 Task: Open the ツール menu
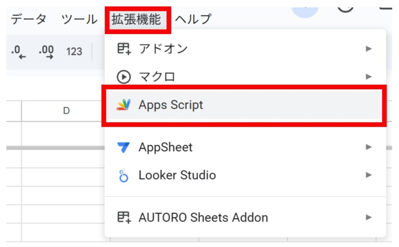point(79,19)
